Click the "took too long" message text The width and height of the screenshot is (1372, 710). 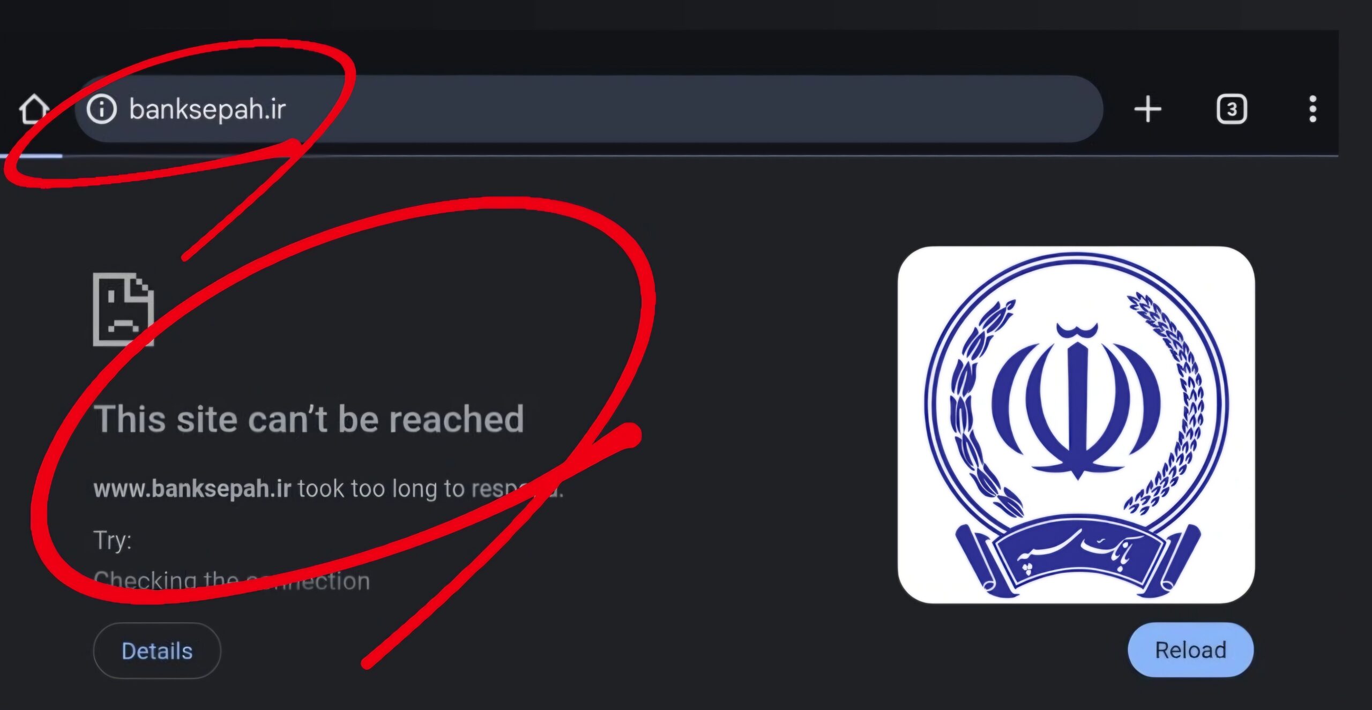click(430, 489)
